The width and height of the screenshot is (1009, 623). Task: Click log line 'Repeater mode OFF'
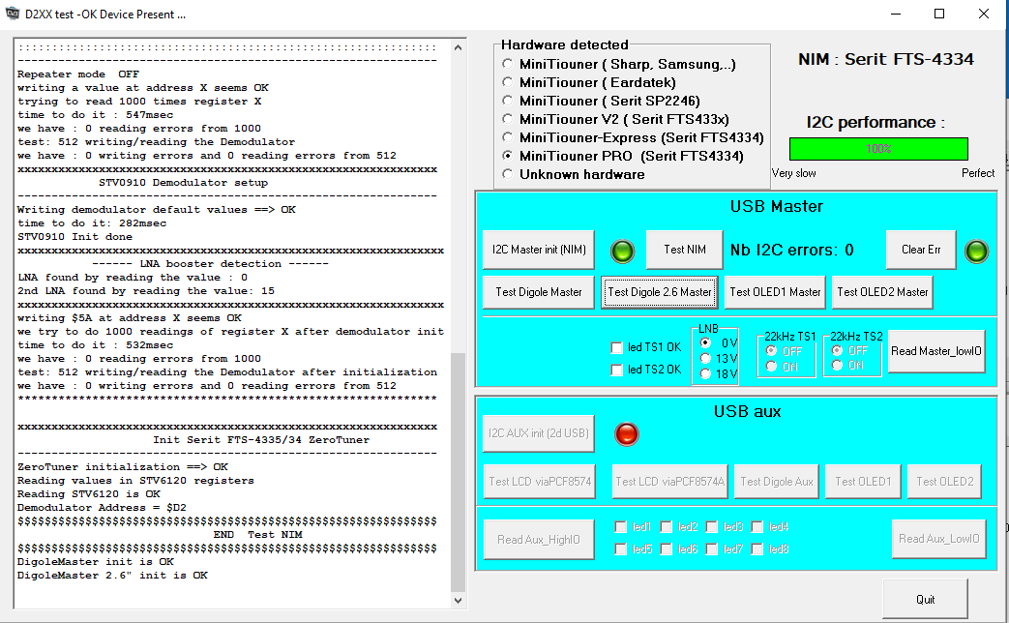tap(78, 74)
